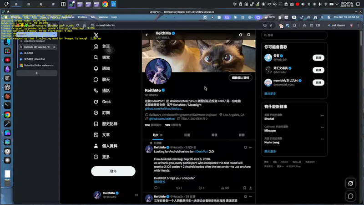The image size is (364, 205).
Task: Open Chrome from top taskbar
Action: [x=105, y=4]
